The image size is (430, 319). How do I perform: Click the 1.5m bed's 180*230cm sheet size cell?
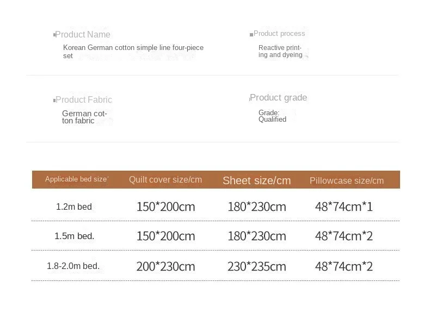[x=256, y=236]
